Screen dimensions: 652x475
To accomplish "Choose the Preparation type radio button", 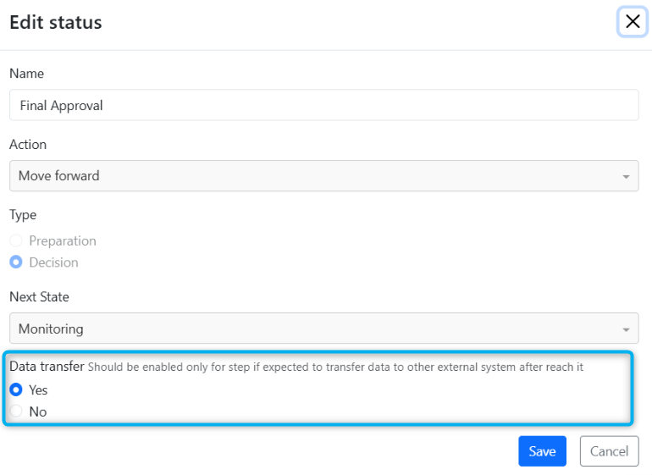I will [x=16, y=240].
